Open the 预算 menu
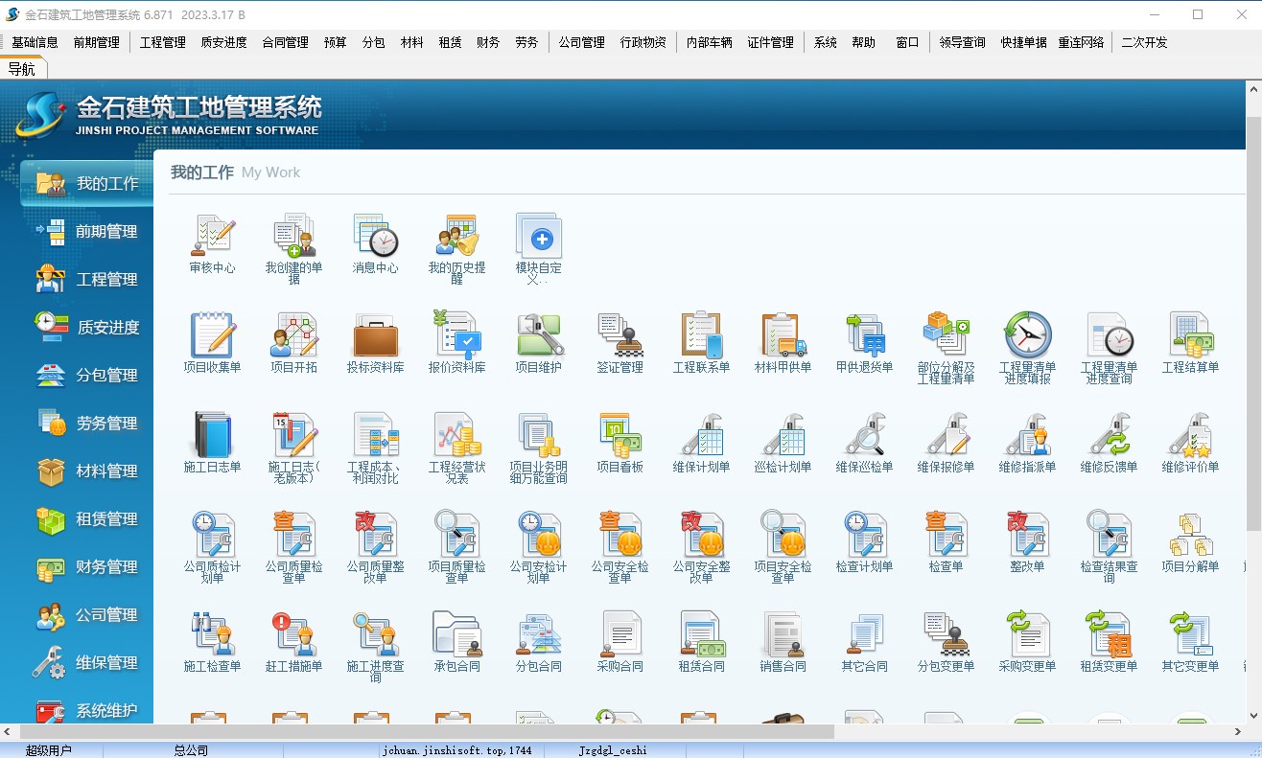Image resolution: width=1262 pixels, height=758 pixels. (x=335, y=42)
